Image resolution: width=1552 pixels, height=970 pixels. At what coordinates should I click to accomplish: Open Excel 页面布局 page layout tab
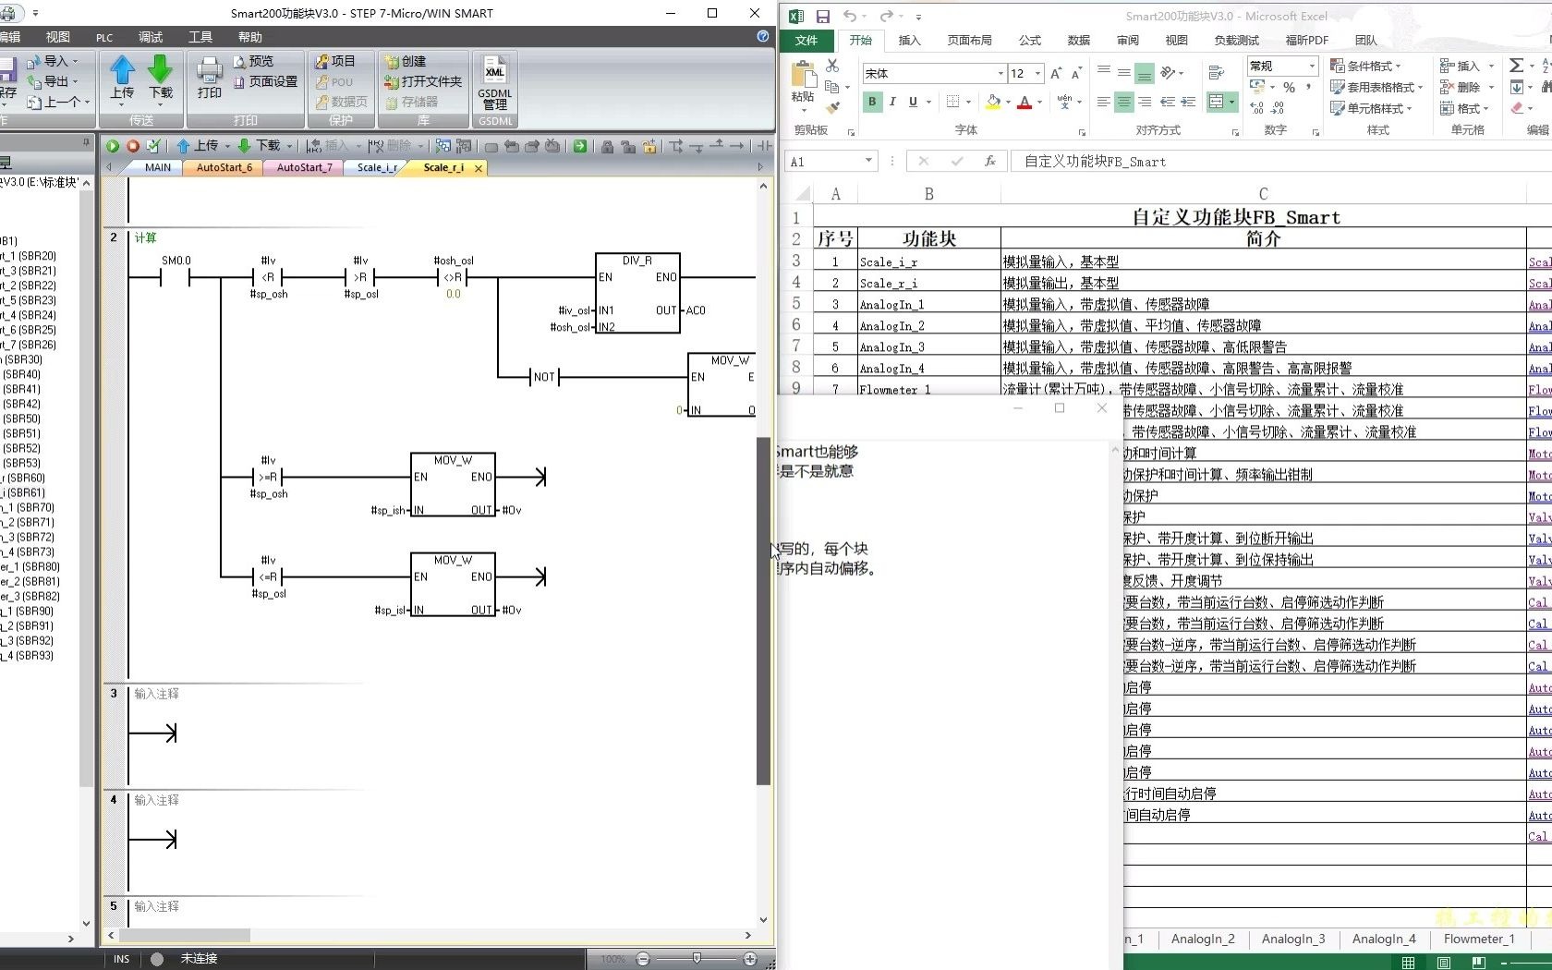969,40
